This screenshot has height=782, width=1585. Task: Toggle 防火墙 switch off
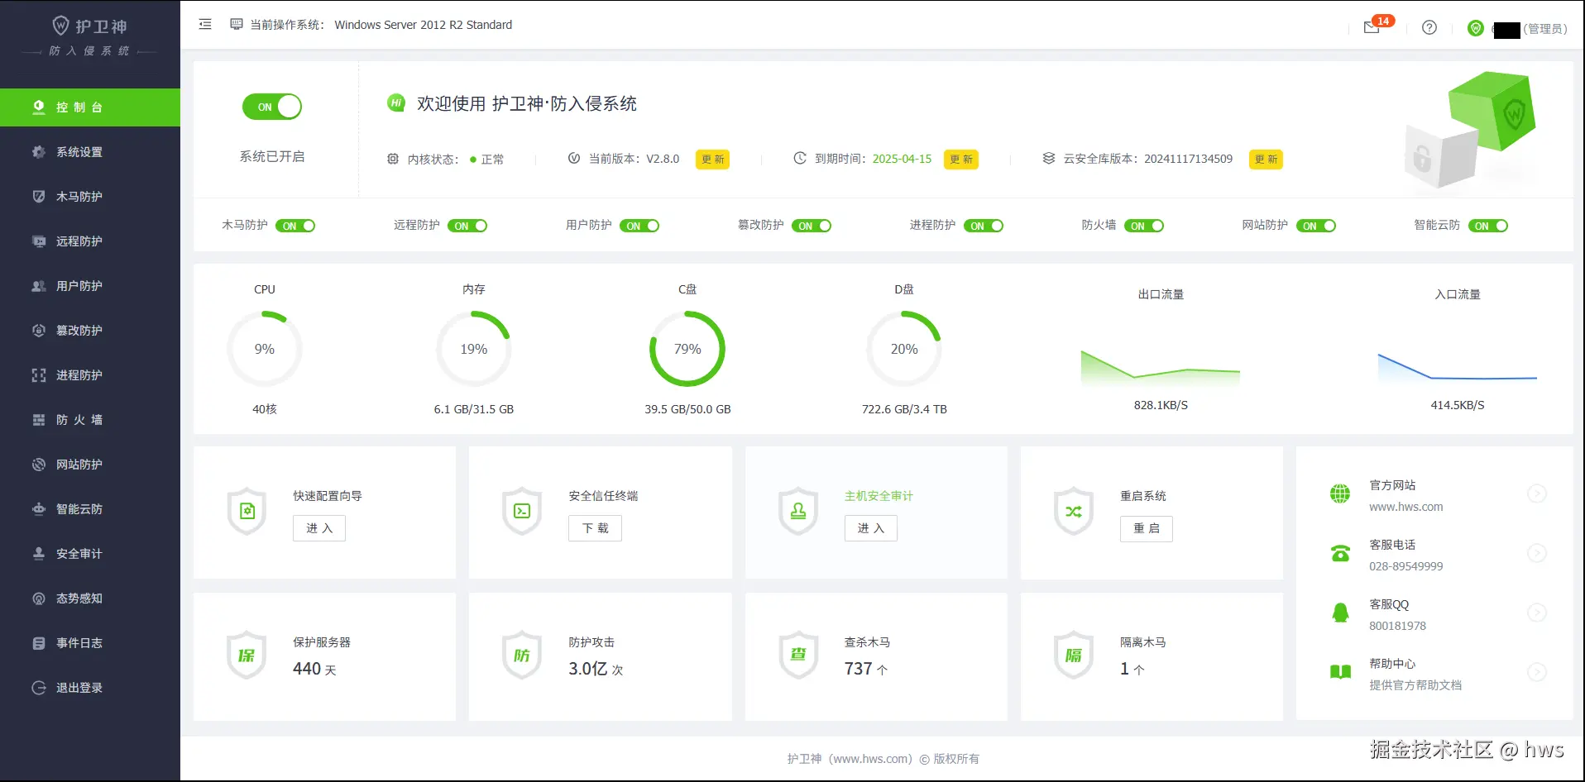(x=1144, y=226)
